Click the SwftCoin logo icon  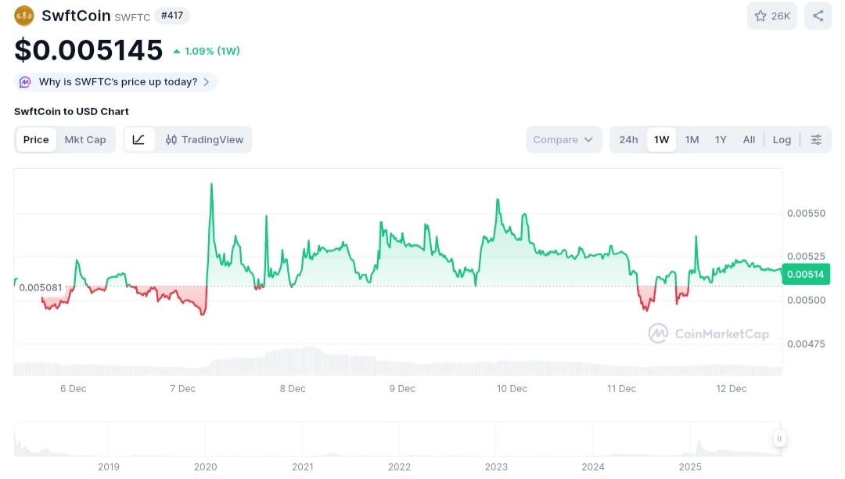click(x=24, y=16)
